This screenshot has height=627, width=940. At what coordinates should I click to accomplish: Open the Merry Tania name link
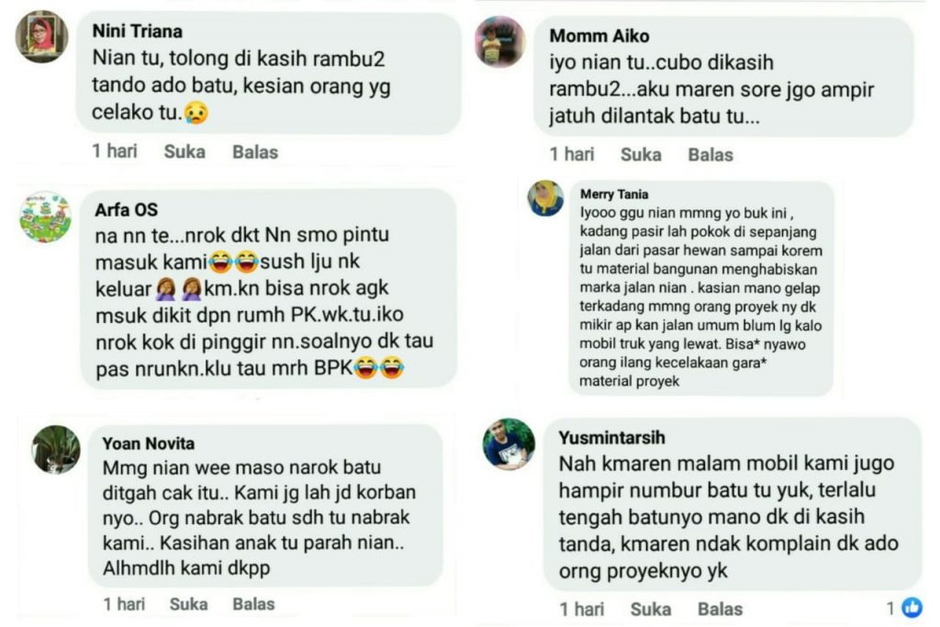click(614, 195)
